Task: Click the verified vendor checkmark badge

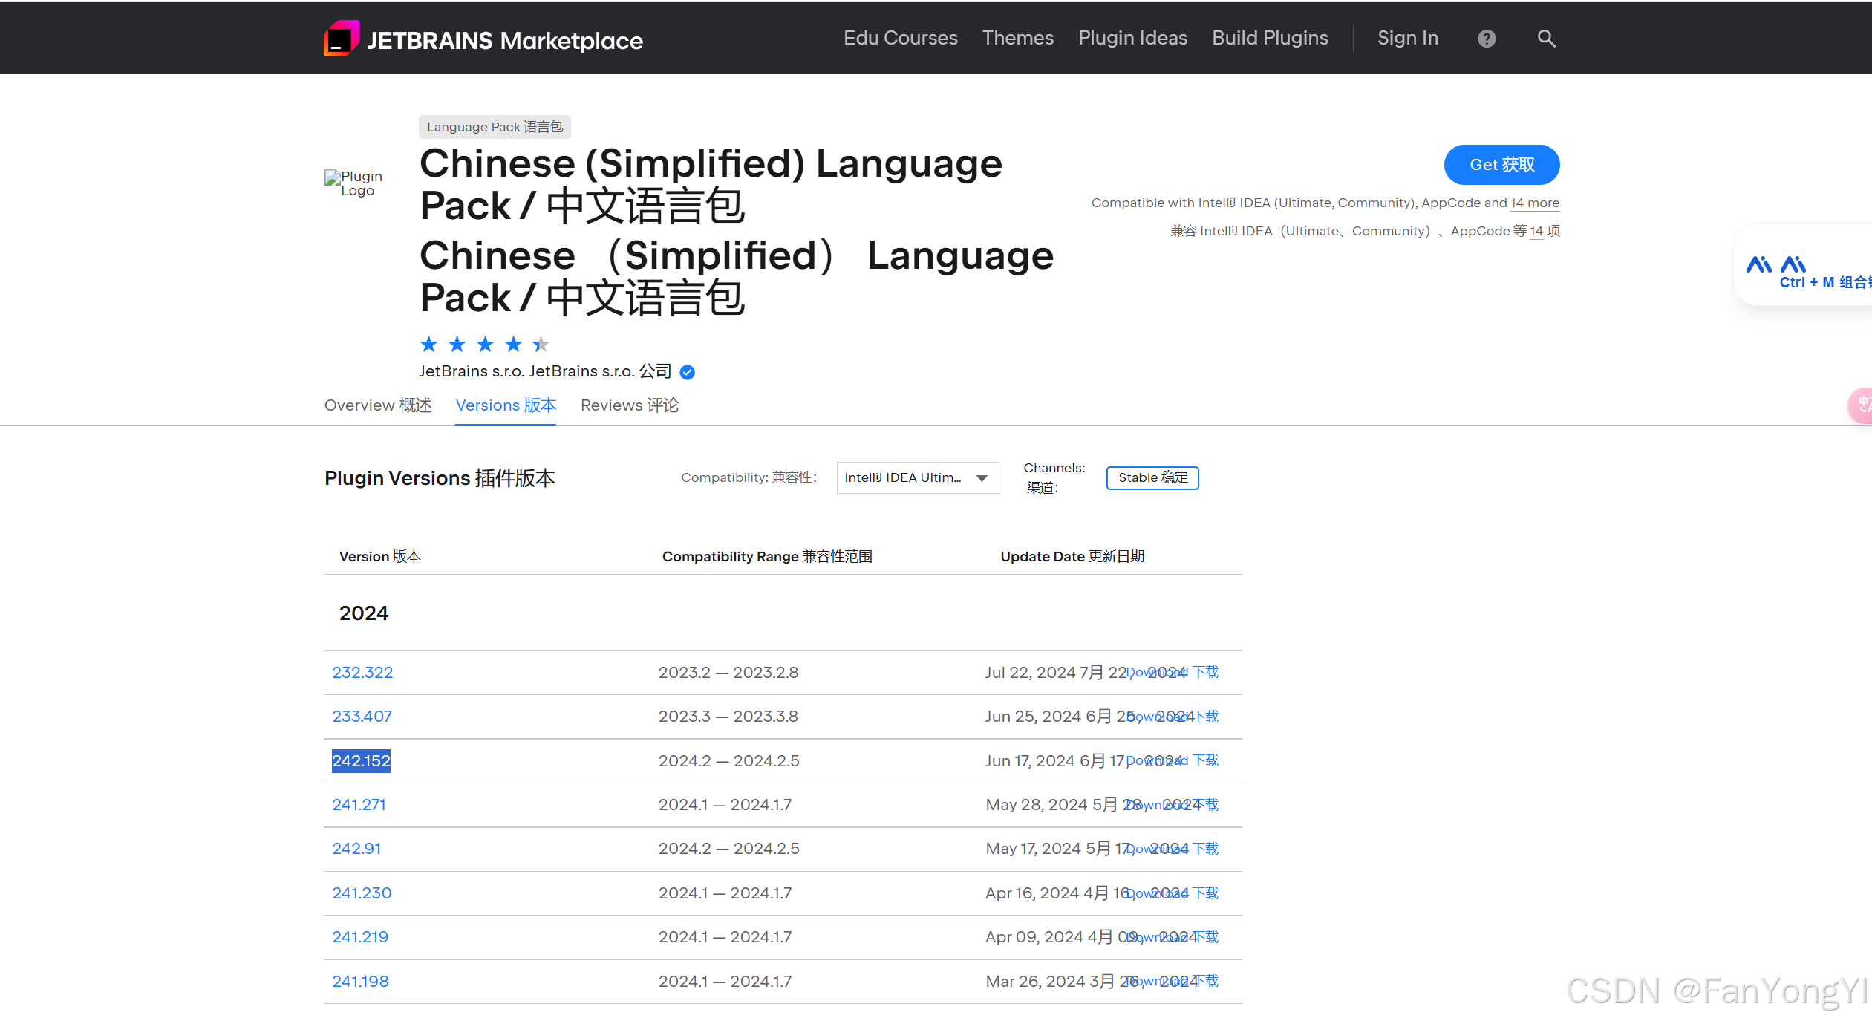Action: [x=688, y=372]
